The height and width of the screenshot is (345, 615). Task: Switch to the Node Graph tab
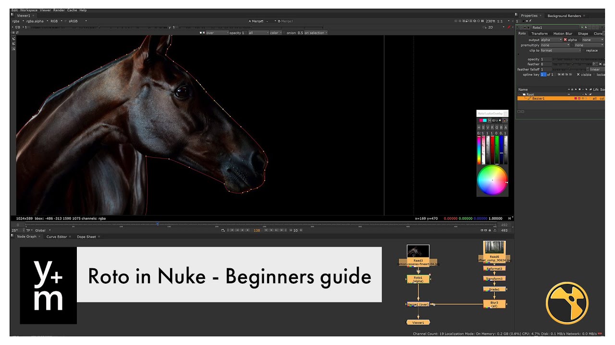tap(26, 237)
